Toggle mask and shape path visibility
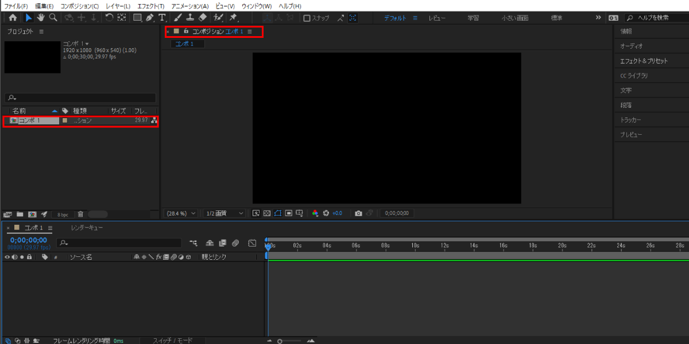This screenshot has width=689, height=344. click(x=278, y=213)
